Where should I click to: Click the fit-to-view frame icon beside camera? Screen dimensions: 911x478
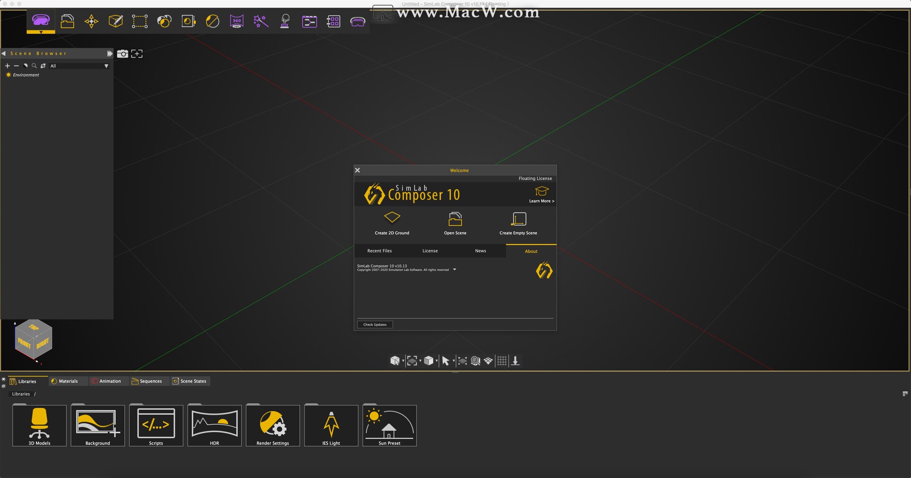pyautogui.click(x=137, y=54)
